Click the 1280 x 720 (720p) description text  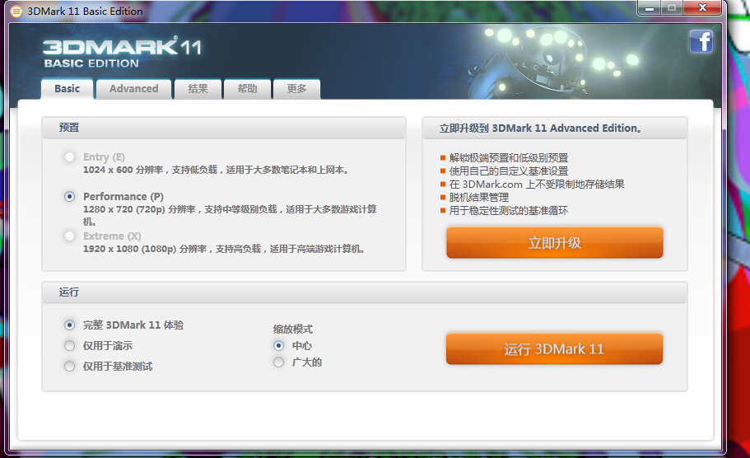pos(230,215)
